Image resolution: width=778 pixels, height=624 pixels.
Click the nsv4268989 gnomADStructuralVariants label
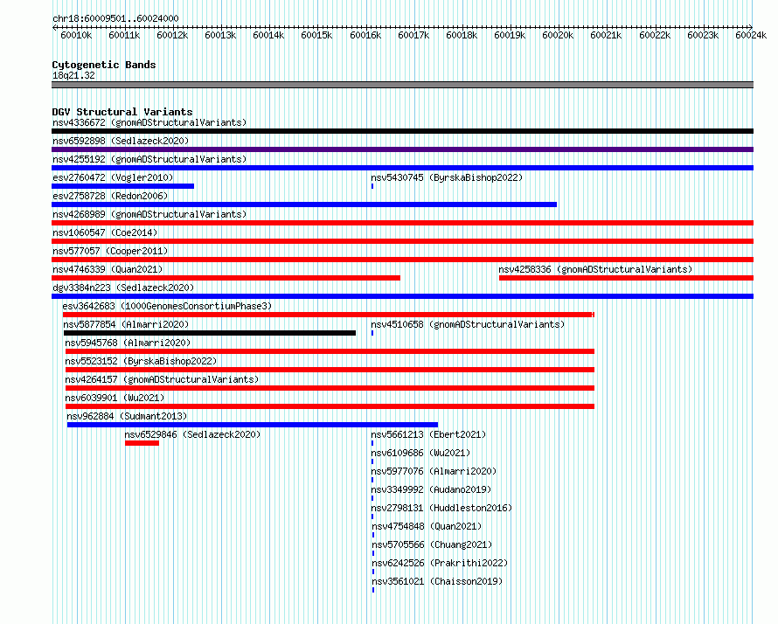point(149,214)
